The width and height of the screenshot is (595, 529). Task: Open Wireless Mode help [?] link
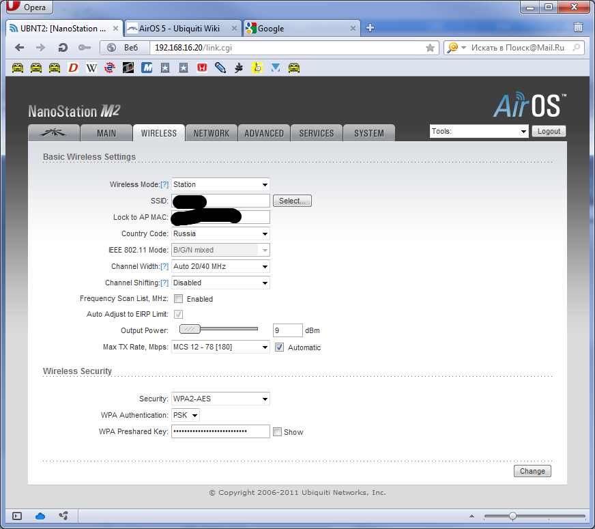coord(164,184)
